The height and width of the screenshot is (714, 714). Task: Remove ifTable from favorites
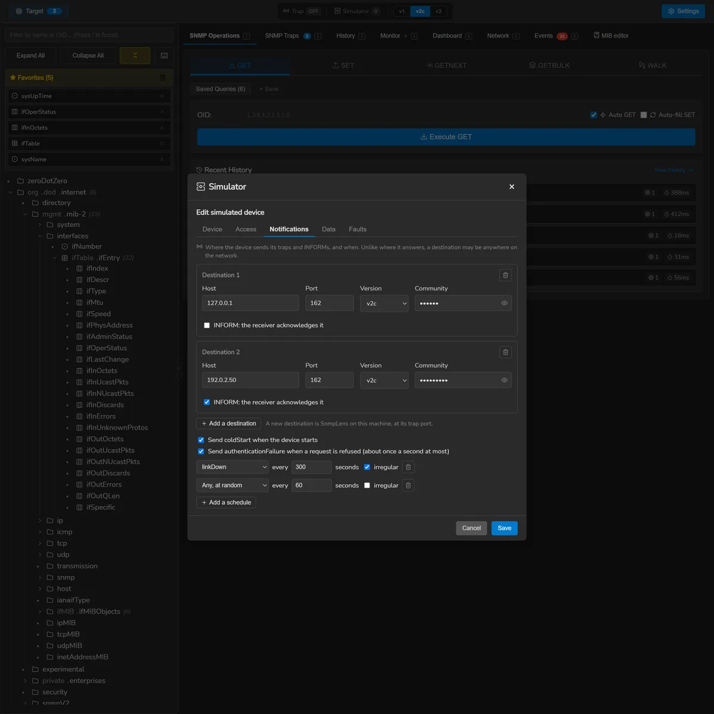(162, 143)
